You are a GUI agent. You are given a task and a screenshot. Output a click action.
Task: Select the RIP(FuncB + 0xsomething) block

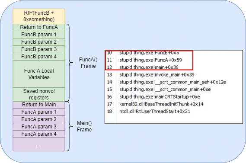point(39,16)
